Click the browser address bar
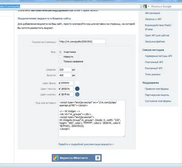The image size is (182, 167). (70, 6)
